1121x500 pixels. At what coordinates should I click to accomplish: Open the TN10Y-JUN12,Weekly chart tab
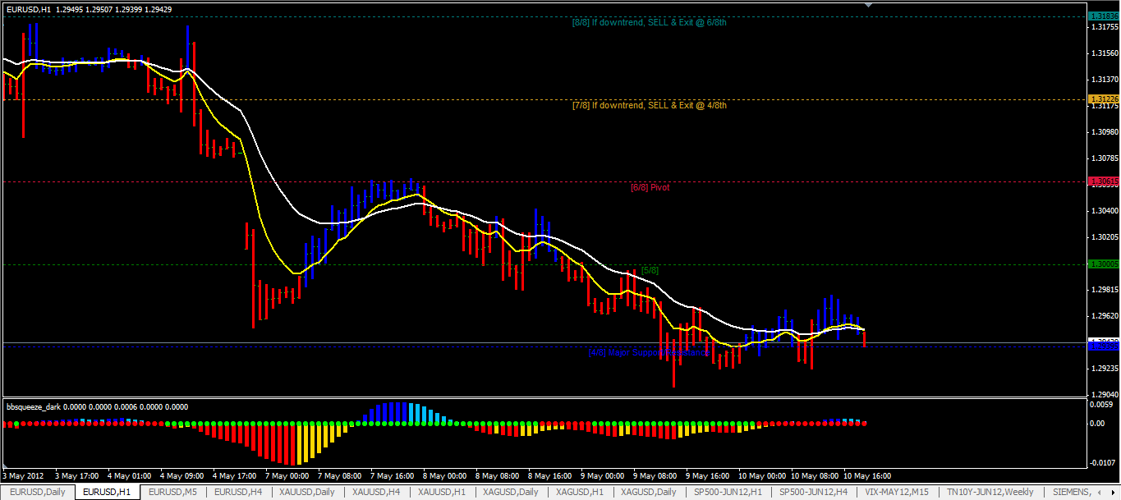(x=990, y=492)
